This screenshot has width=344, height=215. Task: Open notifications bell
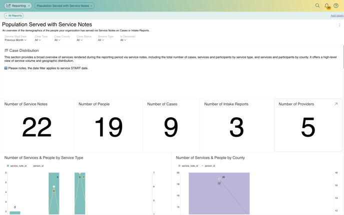click(x=326, y=6)
